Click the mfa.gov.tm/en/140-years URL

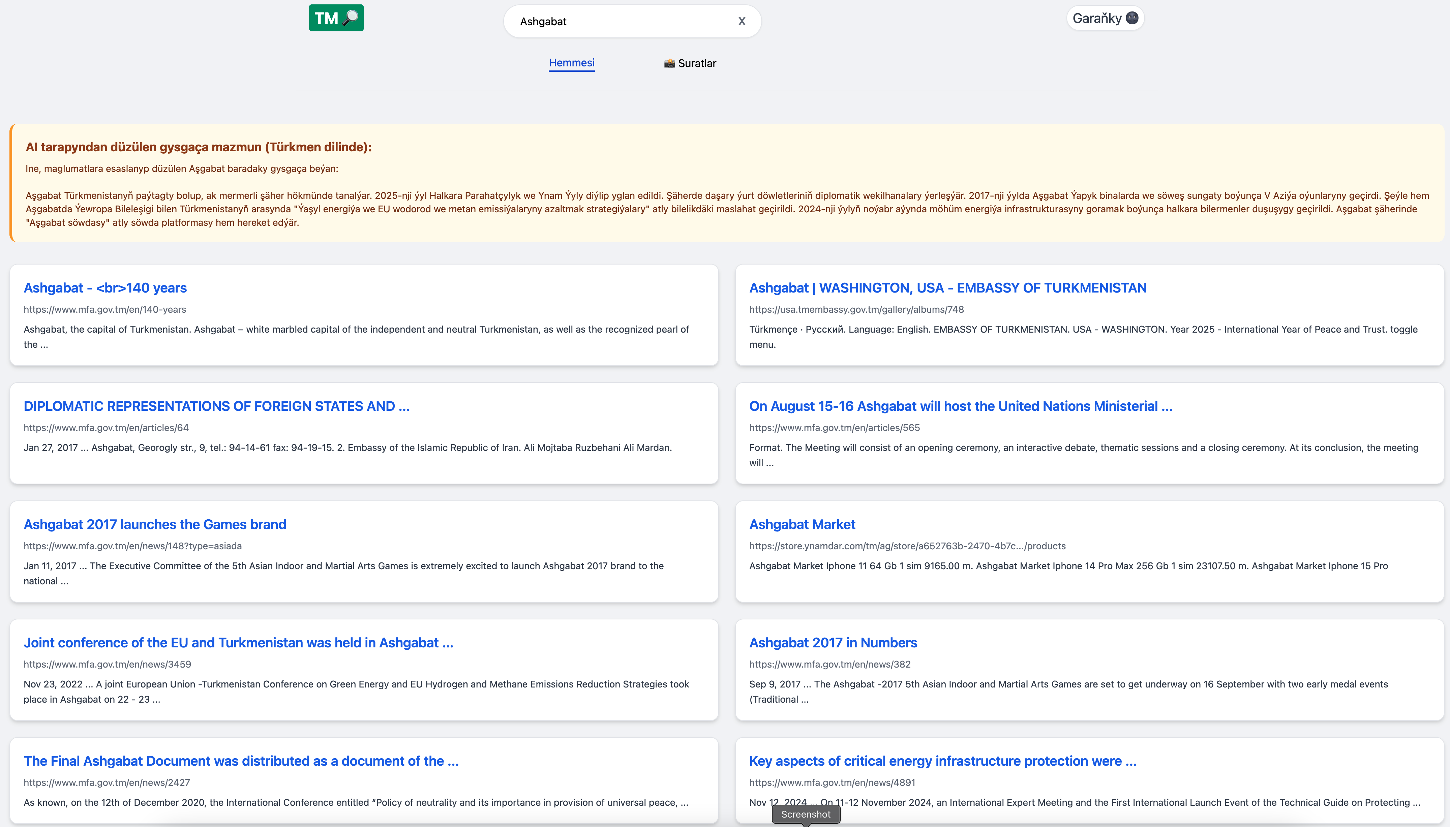pyautogui.click(x=104, y=310)
